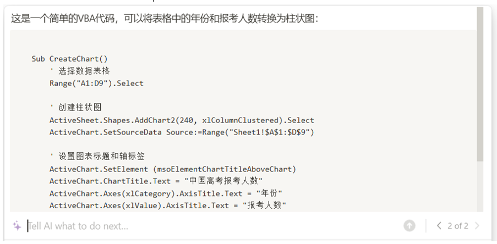Click the SetSourceData code line
The image size is (497, 244).
point(182,132)
